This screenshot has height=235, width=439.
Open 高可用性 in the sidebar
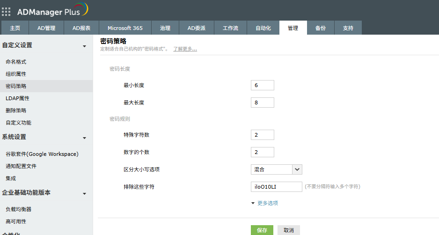click(16, 221)
